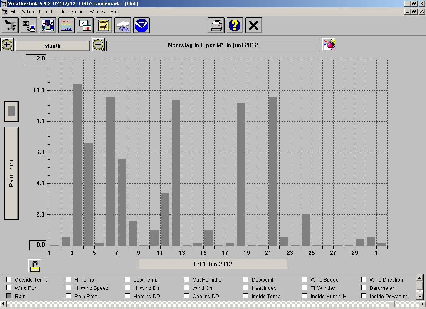The image size is (426, 309).
Task: Zoom in with the plus magnifier
Action: tap(7, 45)
